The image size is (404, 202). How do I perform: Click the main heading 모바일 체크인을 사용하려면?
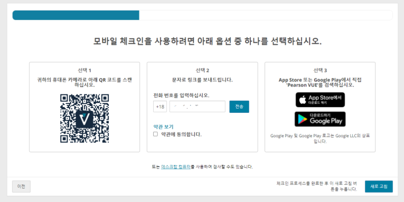point(207,41)
